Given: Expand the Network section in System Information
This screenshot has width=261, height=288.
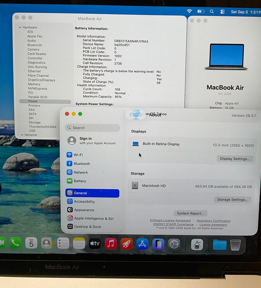Looking at the screenshot, I should [x=22, y=135].
